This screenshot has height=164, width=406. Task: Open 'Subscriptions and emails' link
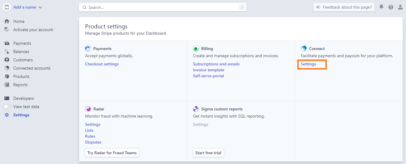pyautogui.click(x=216, y=64)
